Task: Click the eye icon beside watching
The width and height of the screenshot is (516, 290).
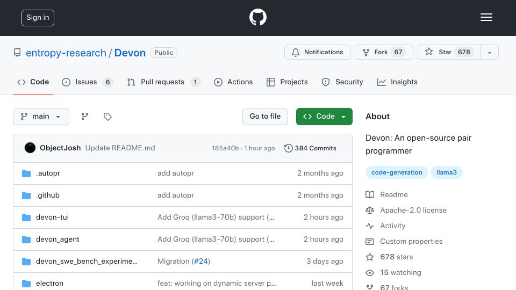Action: pyautogui.click(x=370, y=273)
